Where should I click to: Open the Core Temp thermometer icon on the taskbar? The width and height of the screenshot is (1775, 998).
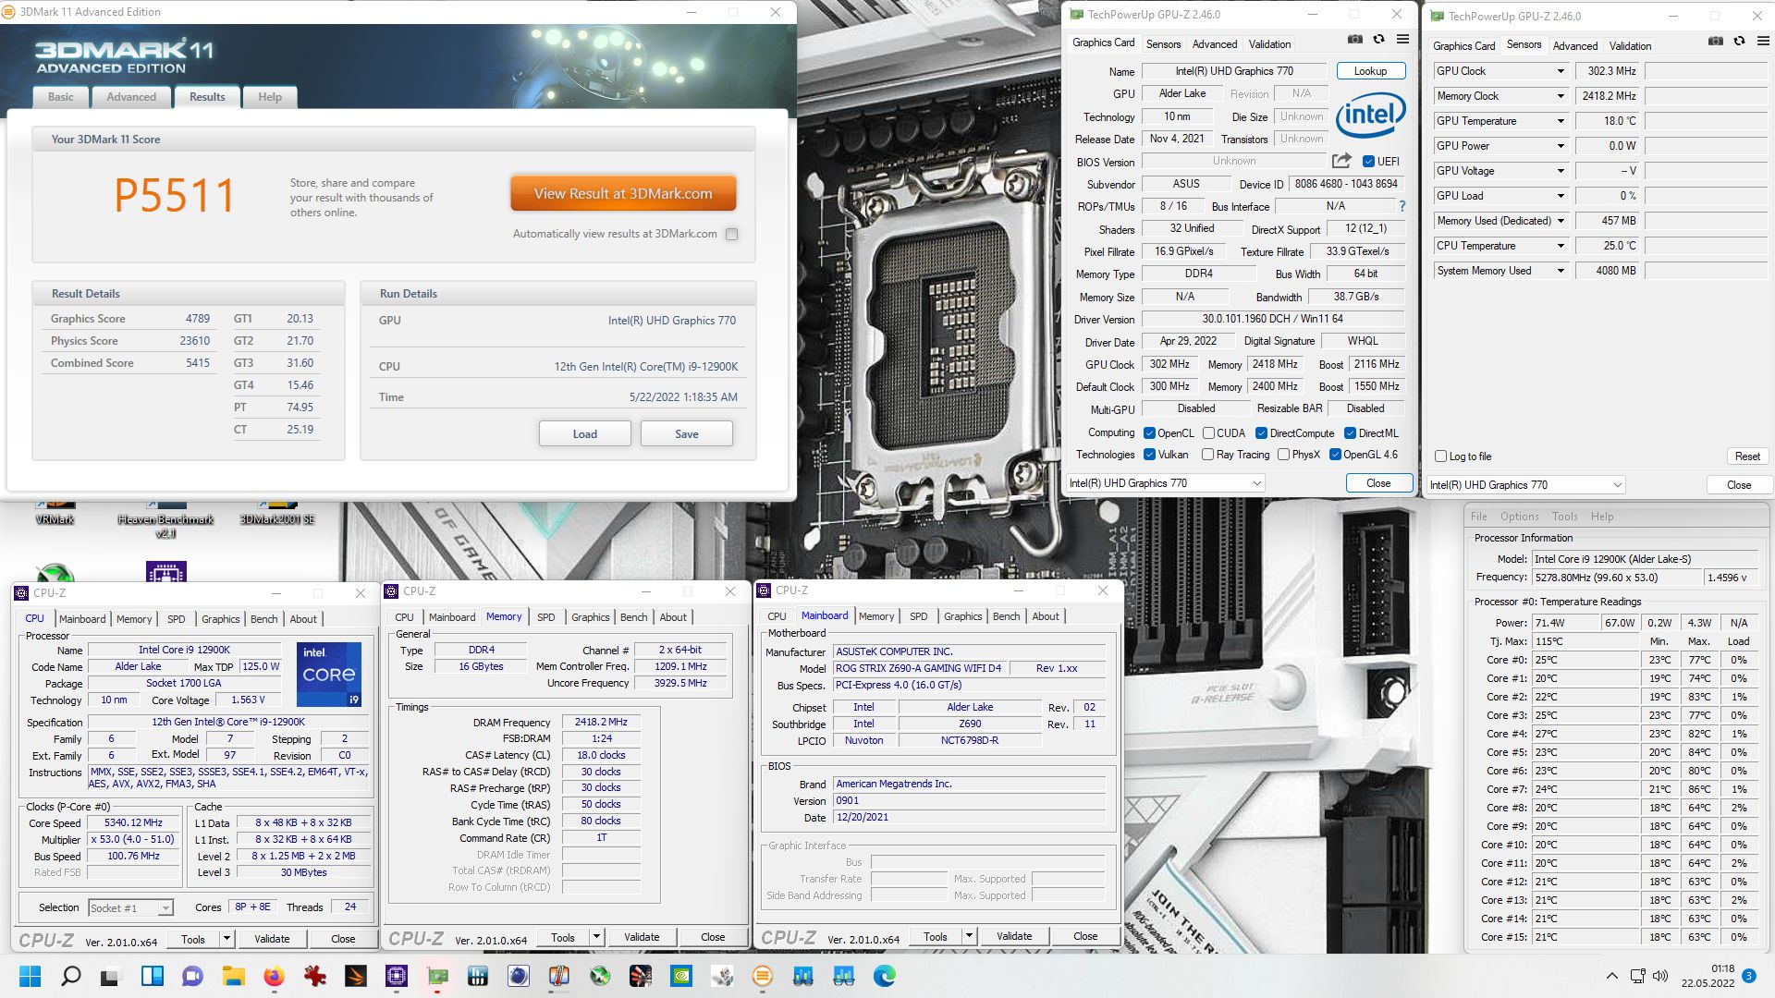click(x=559, y=976)
